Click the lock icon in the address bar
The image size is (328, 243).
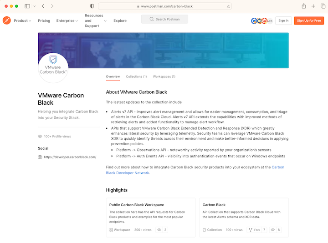coord(138,6)
